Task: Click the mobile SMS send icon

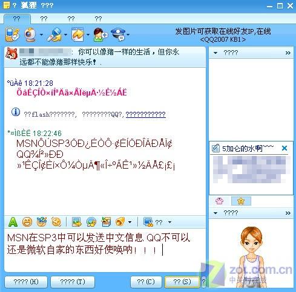Action: click(12, 34)
